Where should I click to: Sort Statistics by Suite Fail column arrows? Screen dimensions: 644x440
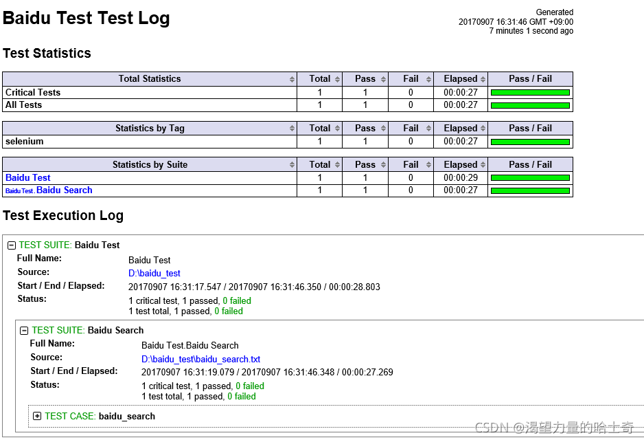[x=428, y=165]
